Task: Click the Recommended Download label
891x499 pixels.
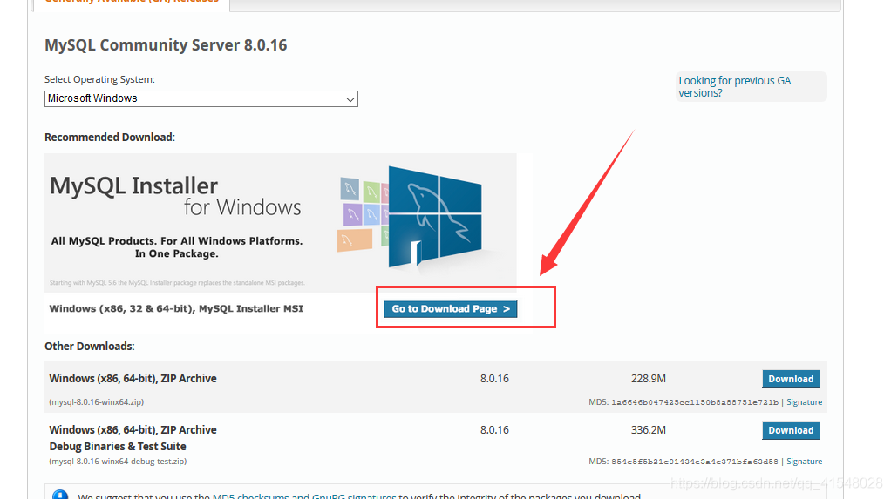Action: (x=110, y=138)
